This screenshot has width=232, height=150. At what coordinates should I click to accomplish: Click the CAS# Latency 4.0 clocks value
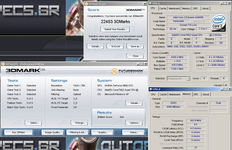coord(195,128)
